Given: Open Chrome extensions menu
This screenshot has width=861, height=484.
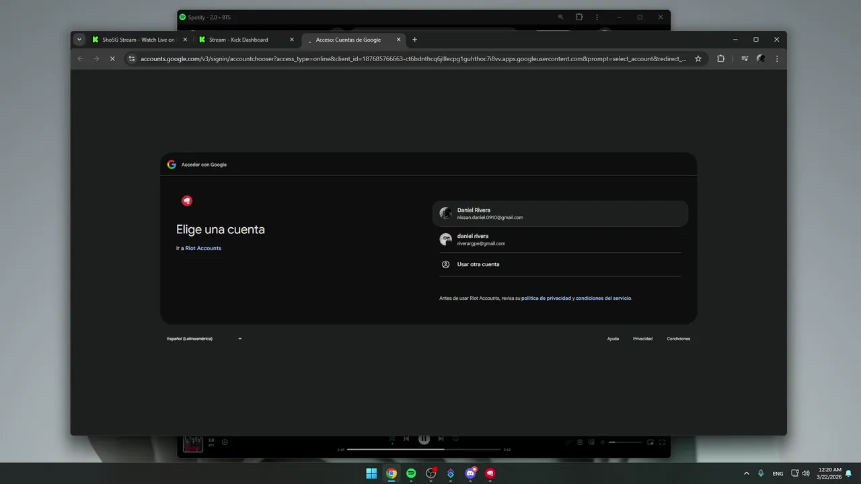Looking at the screenshot, I should (720, 58).
